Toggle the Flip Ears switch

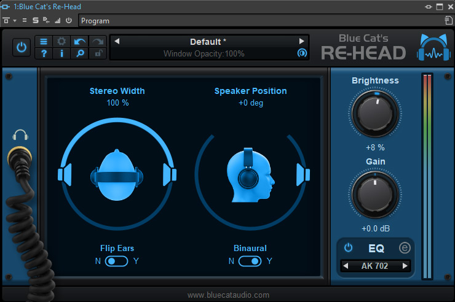117,261
